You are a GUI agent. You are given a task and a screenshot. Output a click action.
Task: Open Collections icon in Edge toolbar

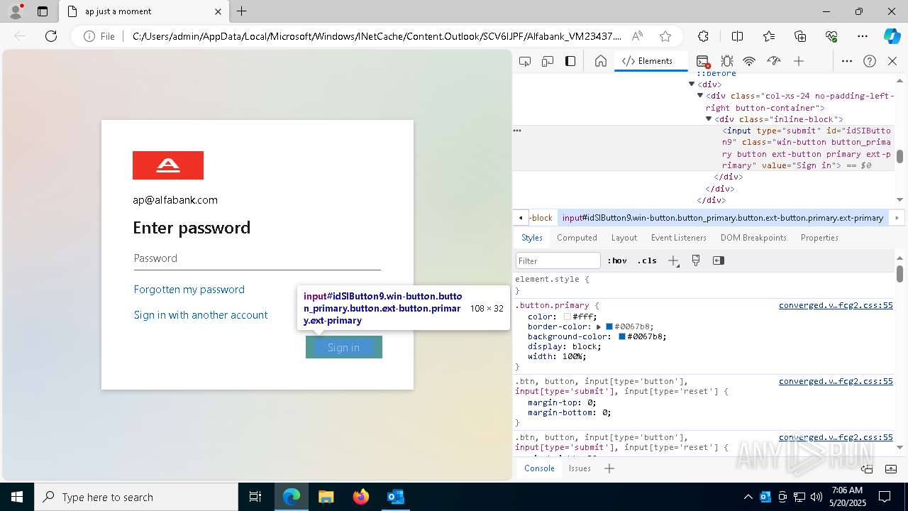[800, 36]
